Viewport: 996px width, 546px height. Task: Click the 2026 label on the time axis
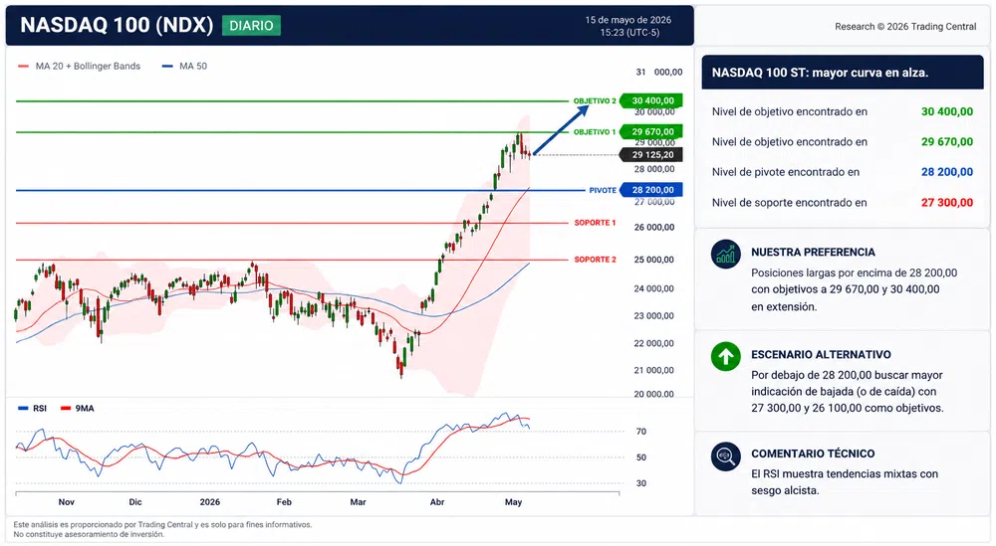209,501
